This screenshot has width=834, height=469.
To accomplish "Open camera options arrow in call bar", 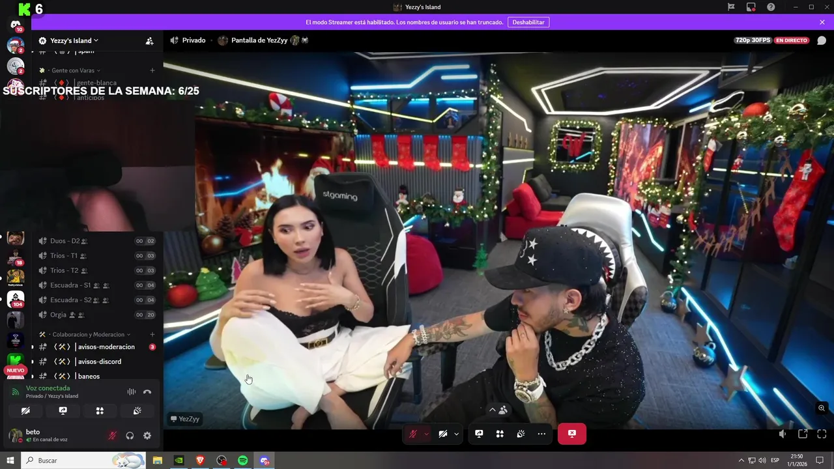I will pyautogui.click(x=456, y=434).
